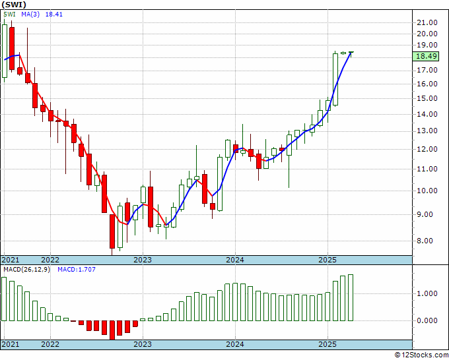Click the 16.00 price axis label
Image resolution: width=449 pixels, height=360 pixels.
click(x=427, y=84)
